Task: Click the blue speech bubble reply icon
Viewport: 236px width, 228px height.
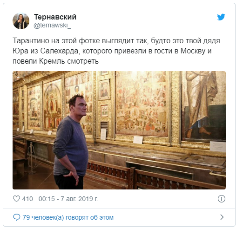Action: [16, 217]
